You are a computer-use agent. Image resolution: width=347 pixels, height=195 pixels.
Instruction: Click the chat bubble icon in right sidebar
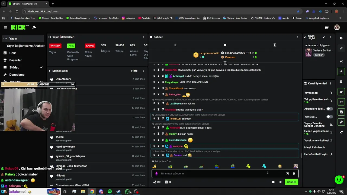pos(341,92)
